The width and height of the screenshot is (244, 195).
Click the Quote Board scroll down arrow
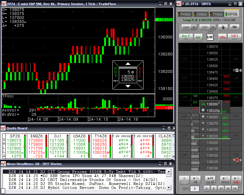click(x=173, y=156)
